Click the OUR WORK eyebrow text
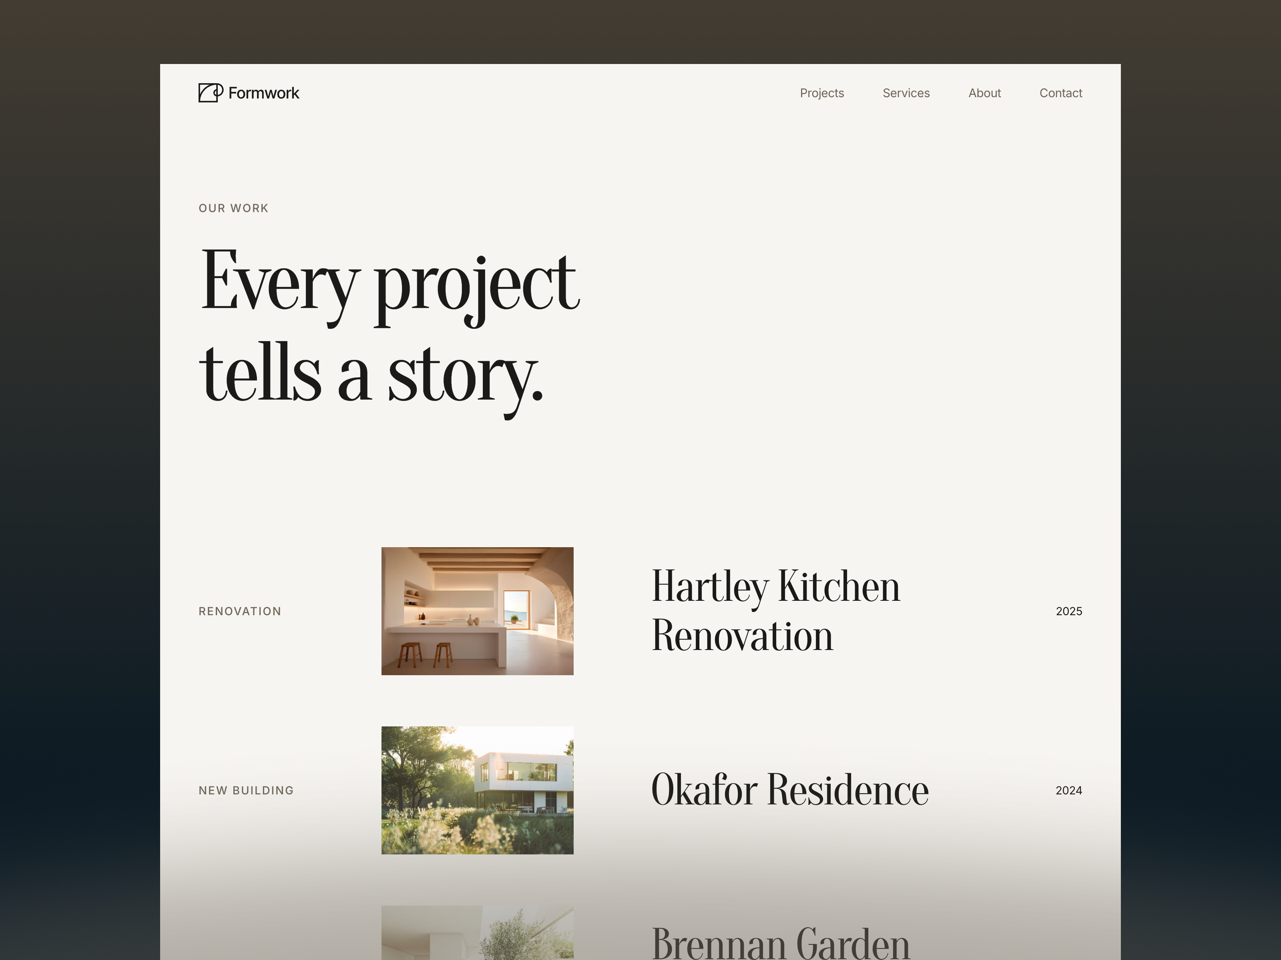Viewport: 1281px width, 960px height. (233, 208)
